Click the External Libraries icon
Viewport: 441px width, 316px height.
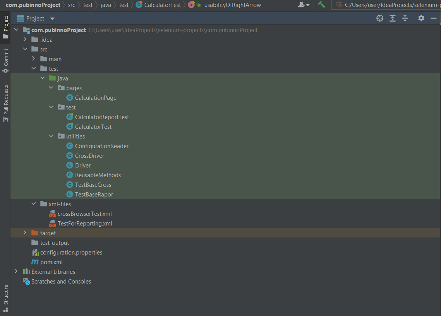[x=26, y=272]
